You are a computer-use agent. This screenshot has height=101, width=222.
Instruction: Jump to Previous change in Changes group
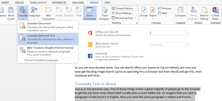(165, 8)
